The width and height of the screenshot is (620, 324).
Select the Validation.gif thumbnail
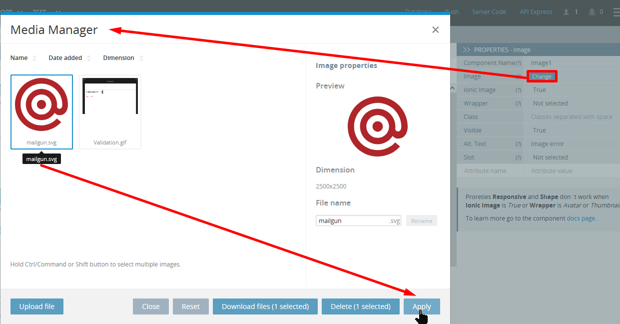(x=110, y=112)
